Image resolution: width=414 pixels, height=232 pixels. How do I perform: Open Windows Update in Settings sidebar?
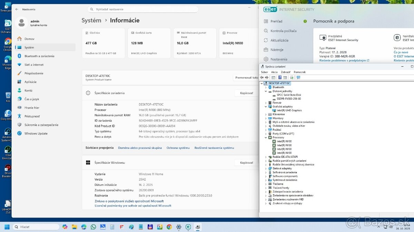click(x=36, y=133)
